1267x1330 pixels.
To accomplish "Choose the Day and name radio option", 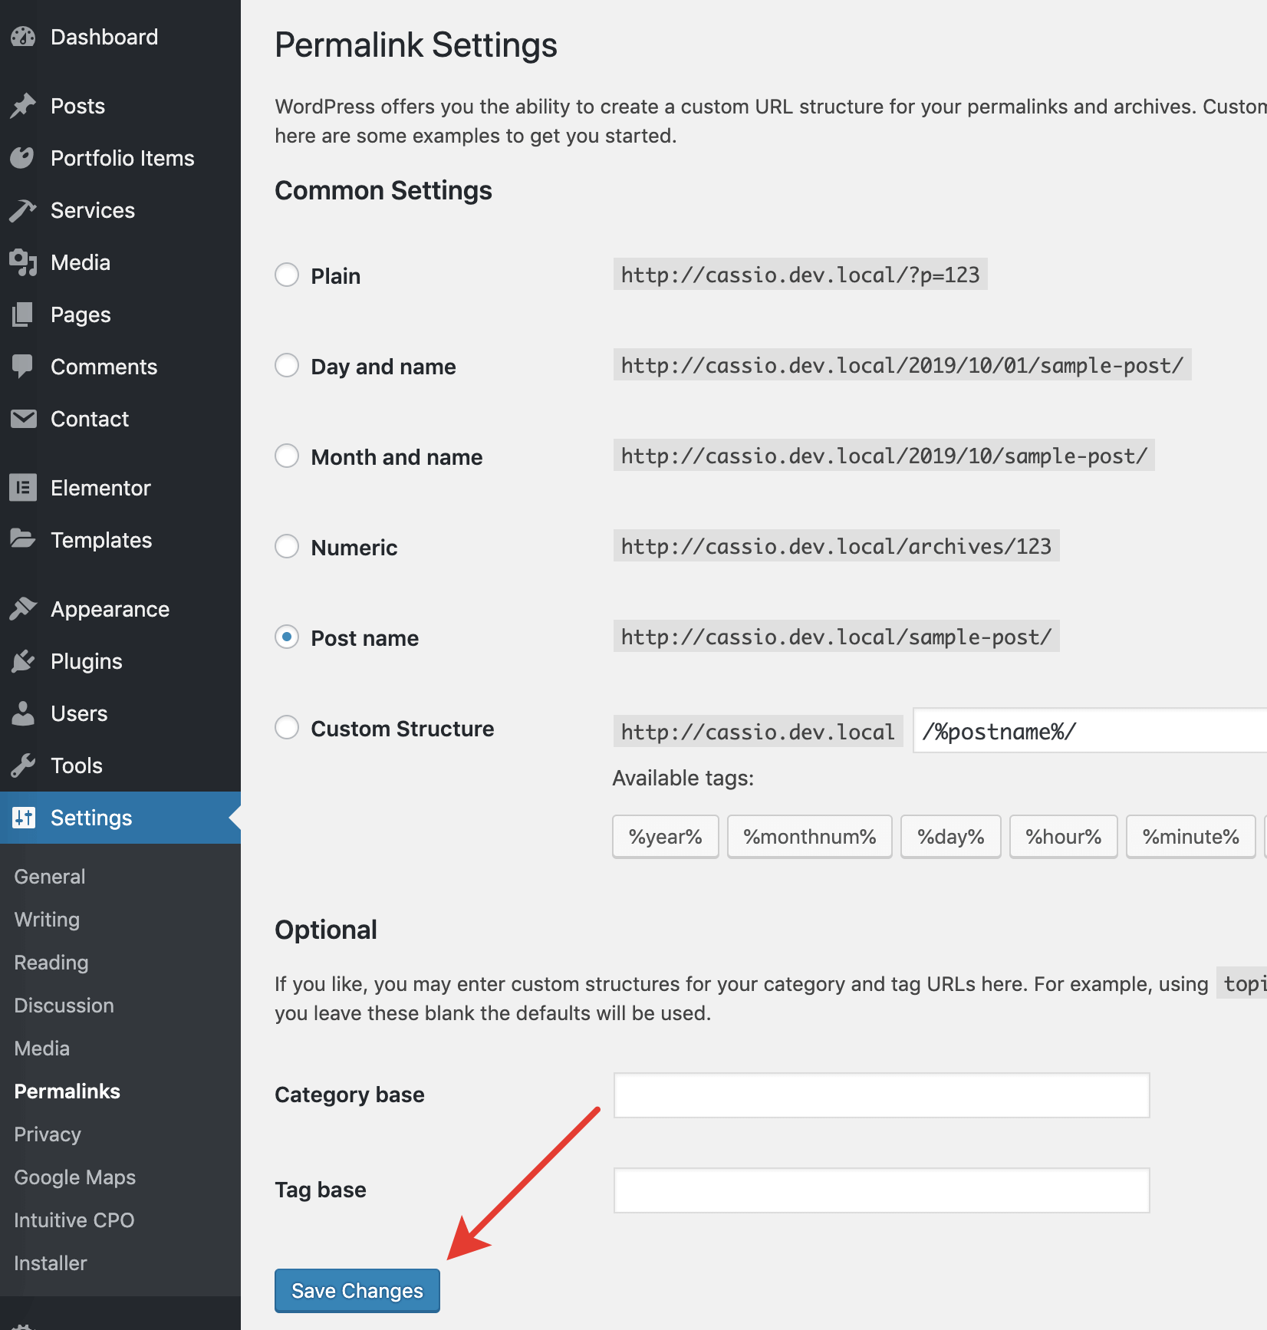I will (287, 366).
